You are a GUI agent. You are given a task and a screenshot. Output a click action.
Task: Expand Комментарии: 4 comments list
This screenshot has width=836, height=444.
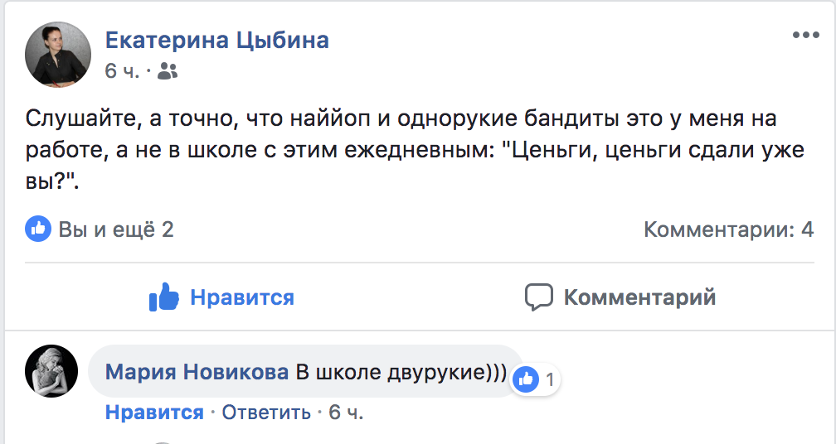click(x=728, y=229)
